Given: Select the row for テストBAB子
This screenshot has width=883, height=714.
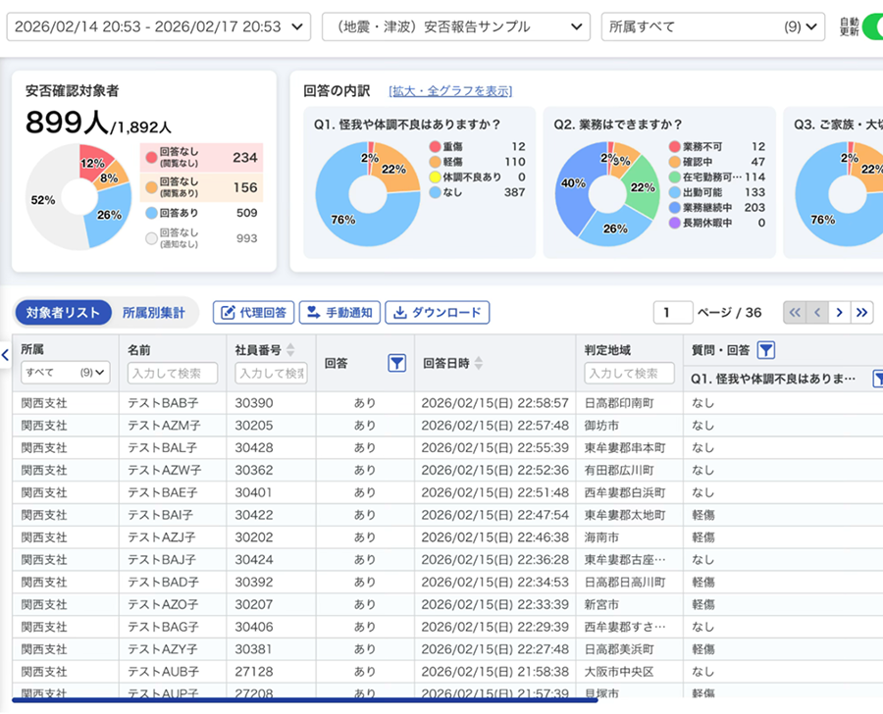Looking at the screenshot, I should pos(447,403).
